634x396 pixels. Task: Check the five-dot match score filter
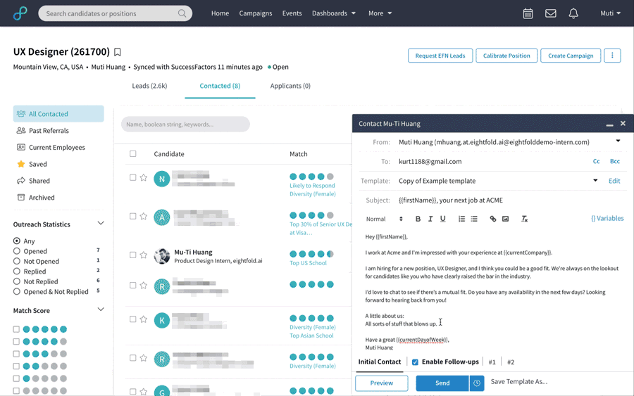point(16,329)
